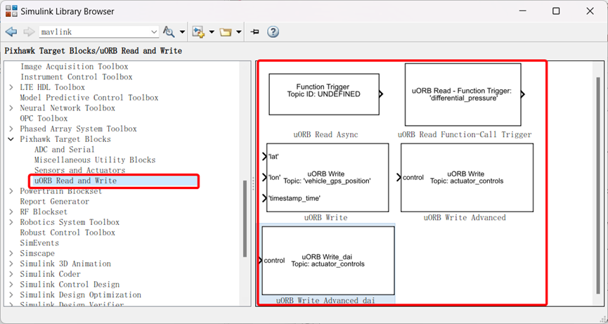This screenshot has width=608, height=324.
Task: Expand the Powertrain Blockset node
Action: pos(11,191)
